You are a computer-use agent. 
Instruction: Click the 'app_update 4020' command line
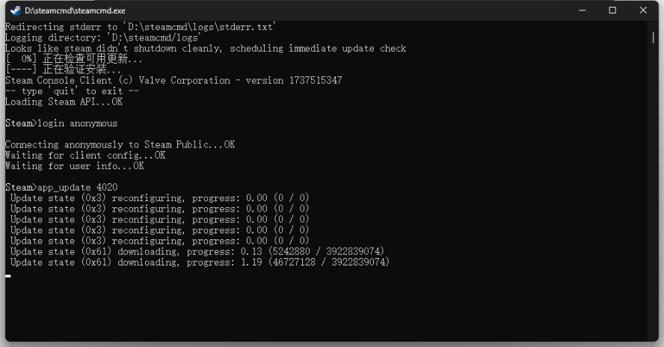pos(61,187)
